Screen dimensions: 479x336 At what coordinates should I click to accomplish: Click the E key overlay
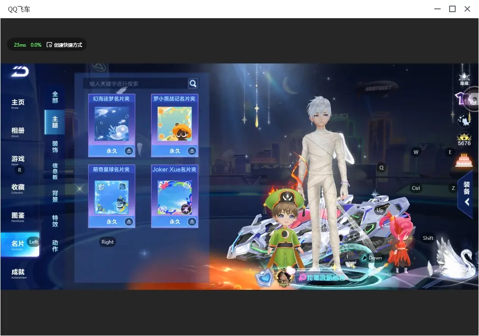tap(450, 152)
